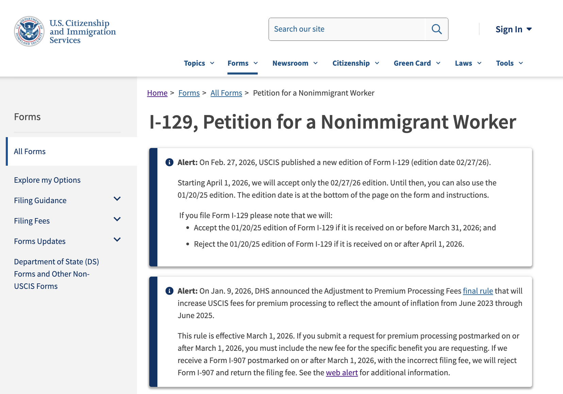
Task: Follow the final rule link
Action: [478, 291]
